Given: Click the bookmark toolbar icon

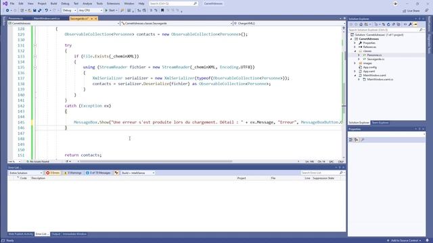Looking at the screenshot, I should coord(162,11).
